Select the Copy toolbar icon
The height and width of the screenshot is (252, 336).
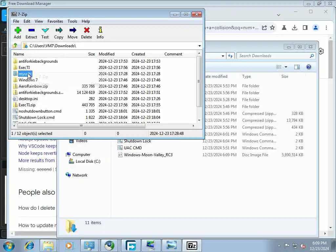(x=59, y=33)
